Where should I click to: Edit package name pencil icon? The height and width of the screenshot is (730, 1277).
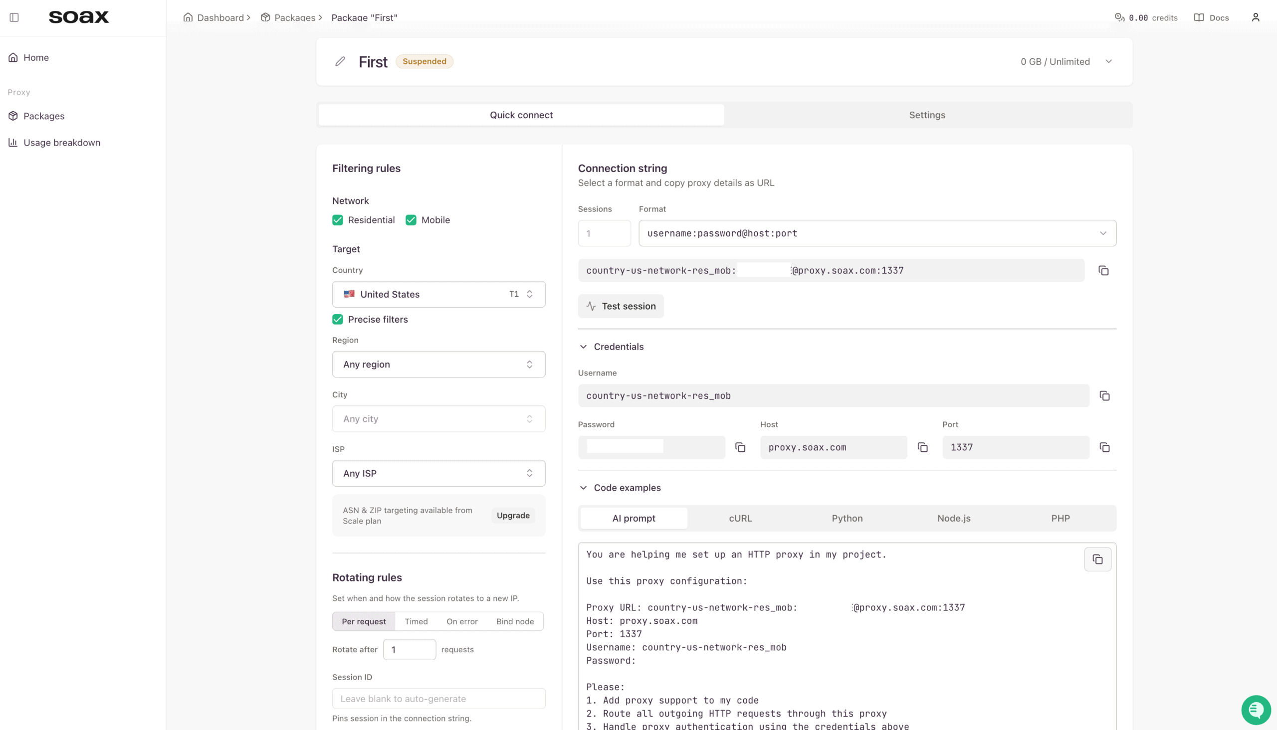[340, 62]
